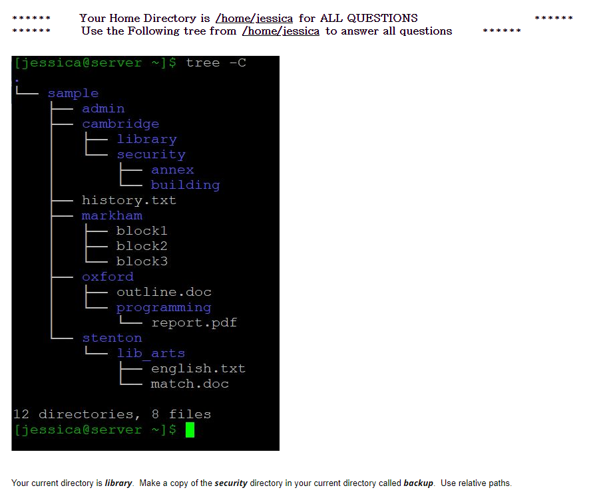Click the green cursor at the terminal prompt
This screenshot has width=609, height=500.
pyautogui.click(x=190, y=430)
